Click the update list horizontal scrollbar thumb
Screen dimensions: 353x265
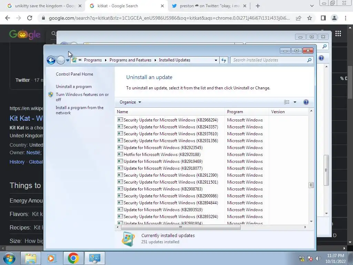click(181, 227)
